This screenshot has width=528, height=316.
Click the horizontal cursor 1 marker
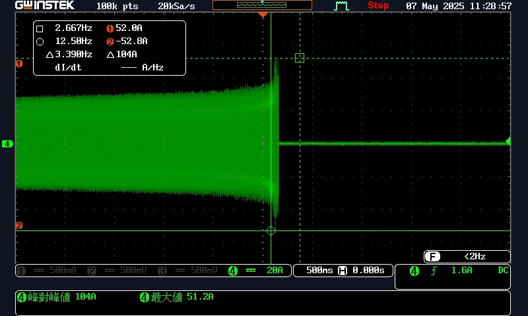pos(19,63)
